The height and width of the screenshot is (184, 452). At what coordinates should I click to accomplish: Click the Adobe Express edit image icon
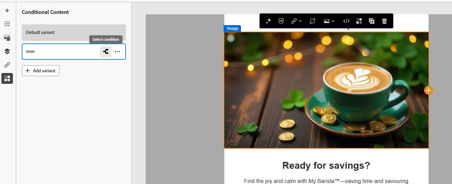(281, 21)
